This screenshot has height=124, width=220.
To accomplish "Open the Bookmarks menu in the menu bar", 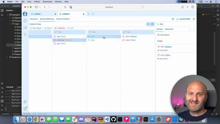I will point(47,1).
